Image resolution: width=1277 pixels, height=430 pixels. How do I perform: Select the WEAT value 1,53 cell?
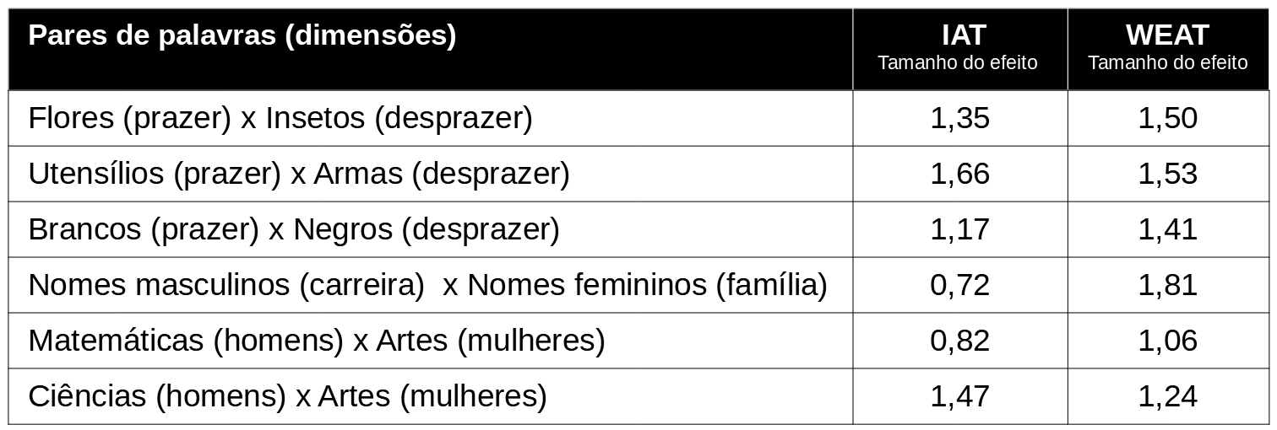[1167, 174]
